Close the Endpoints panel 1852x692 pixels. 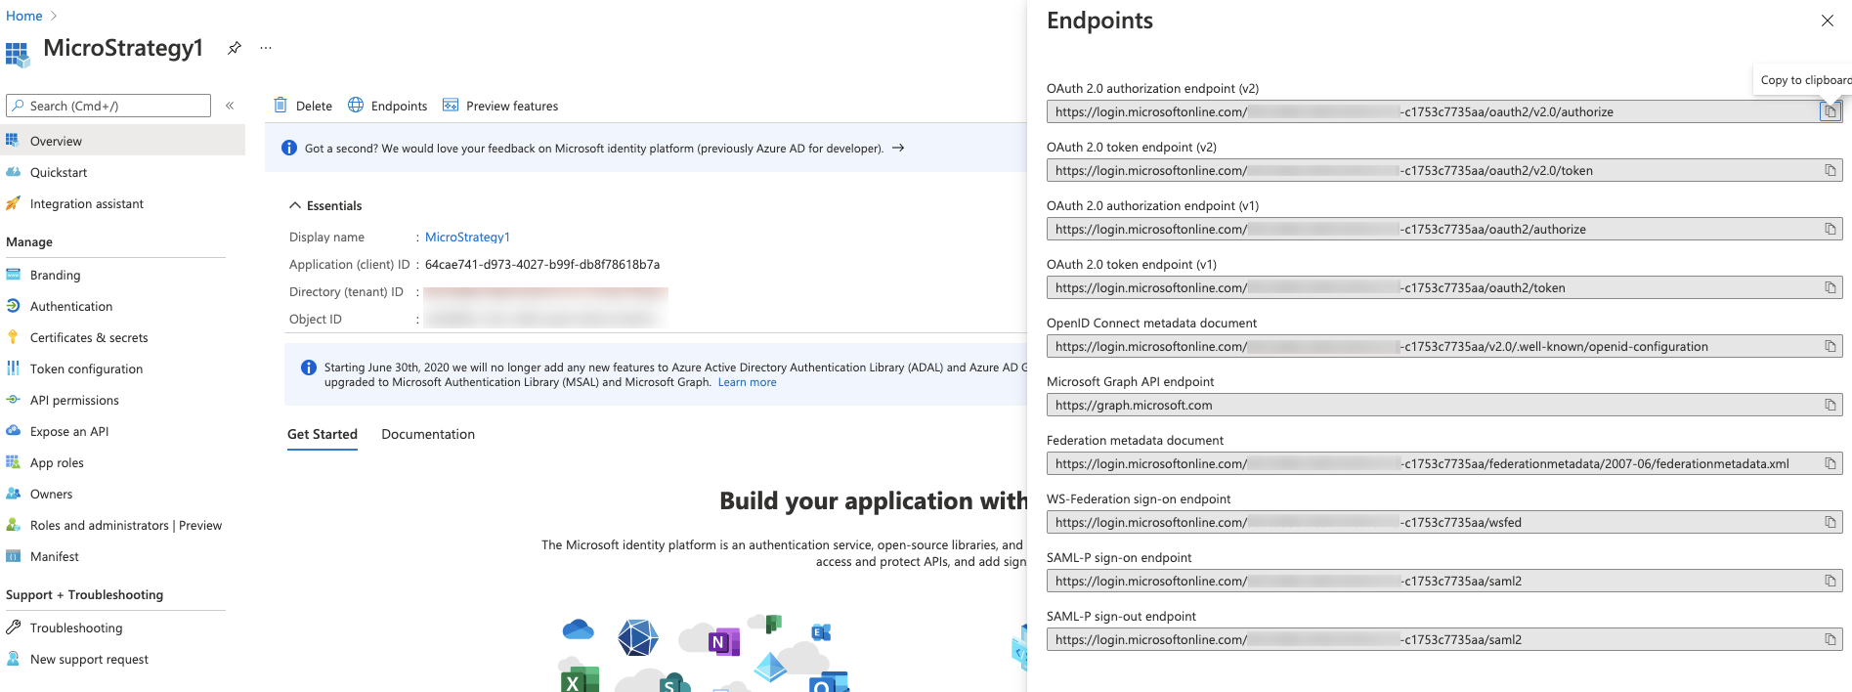click(1827, 21)
